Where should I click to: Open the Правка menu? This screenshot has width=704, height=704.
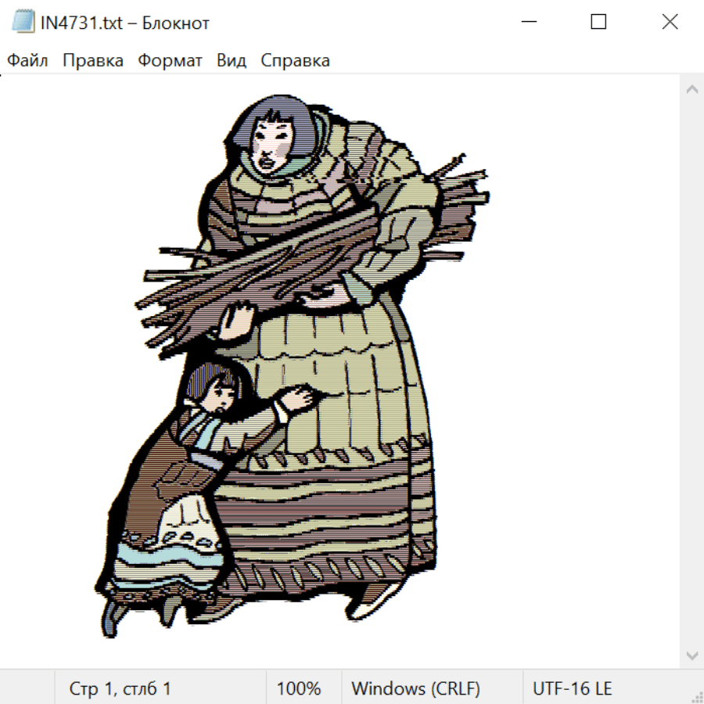93,61
